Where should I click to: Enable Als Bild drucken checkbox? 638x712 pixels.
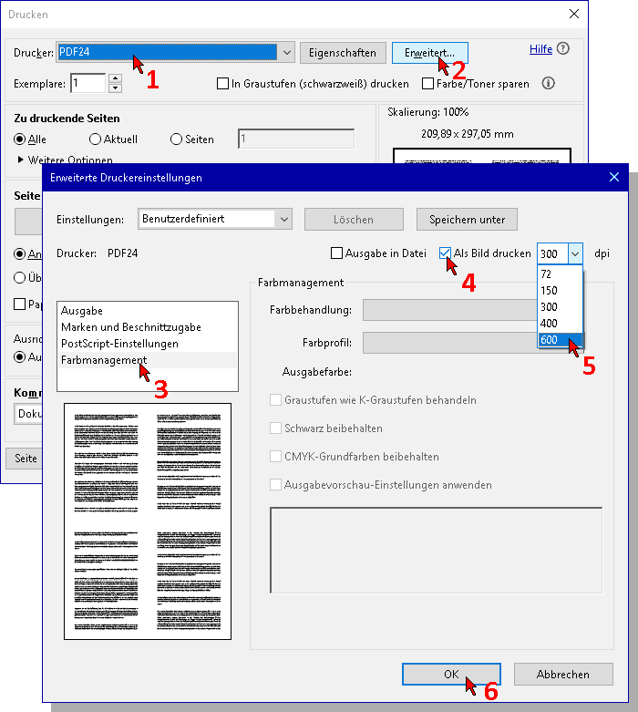pos(446,253)
